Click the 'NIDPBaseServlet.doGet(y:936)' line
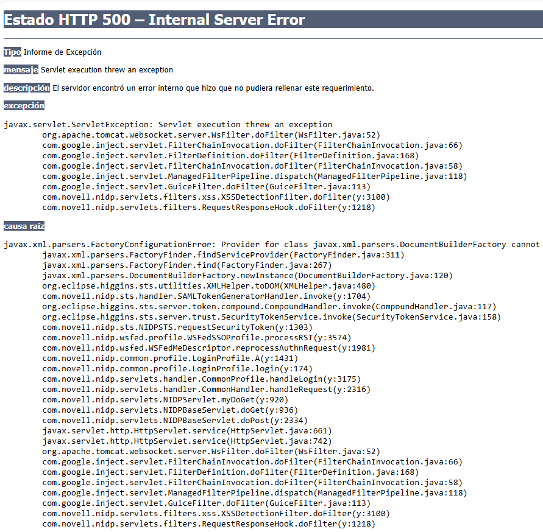This screenshot has width=543, height=532. [x=170, y=411]
